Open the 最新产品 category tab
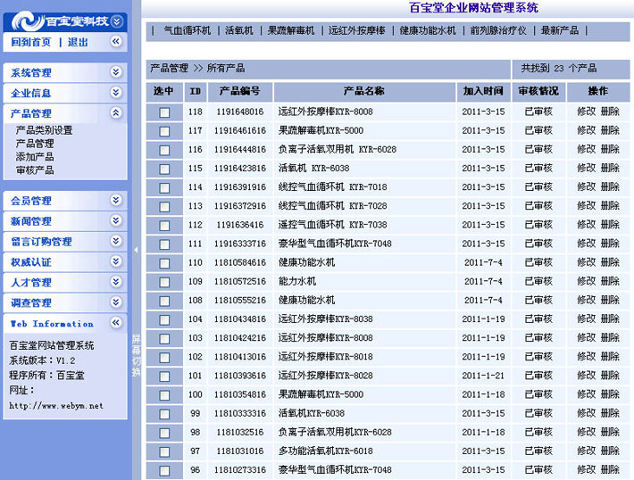 [560, 30]
